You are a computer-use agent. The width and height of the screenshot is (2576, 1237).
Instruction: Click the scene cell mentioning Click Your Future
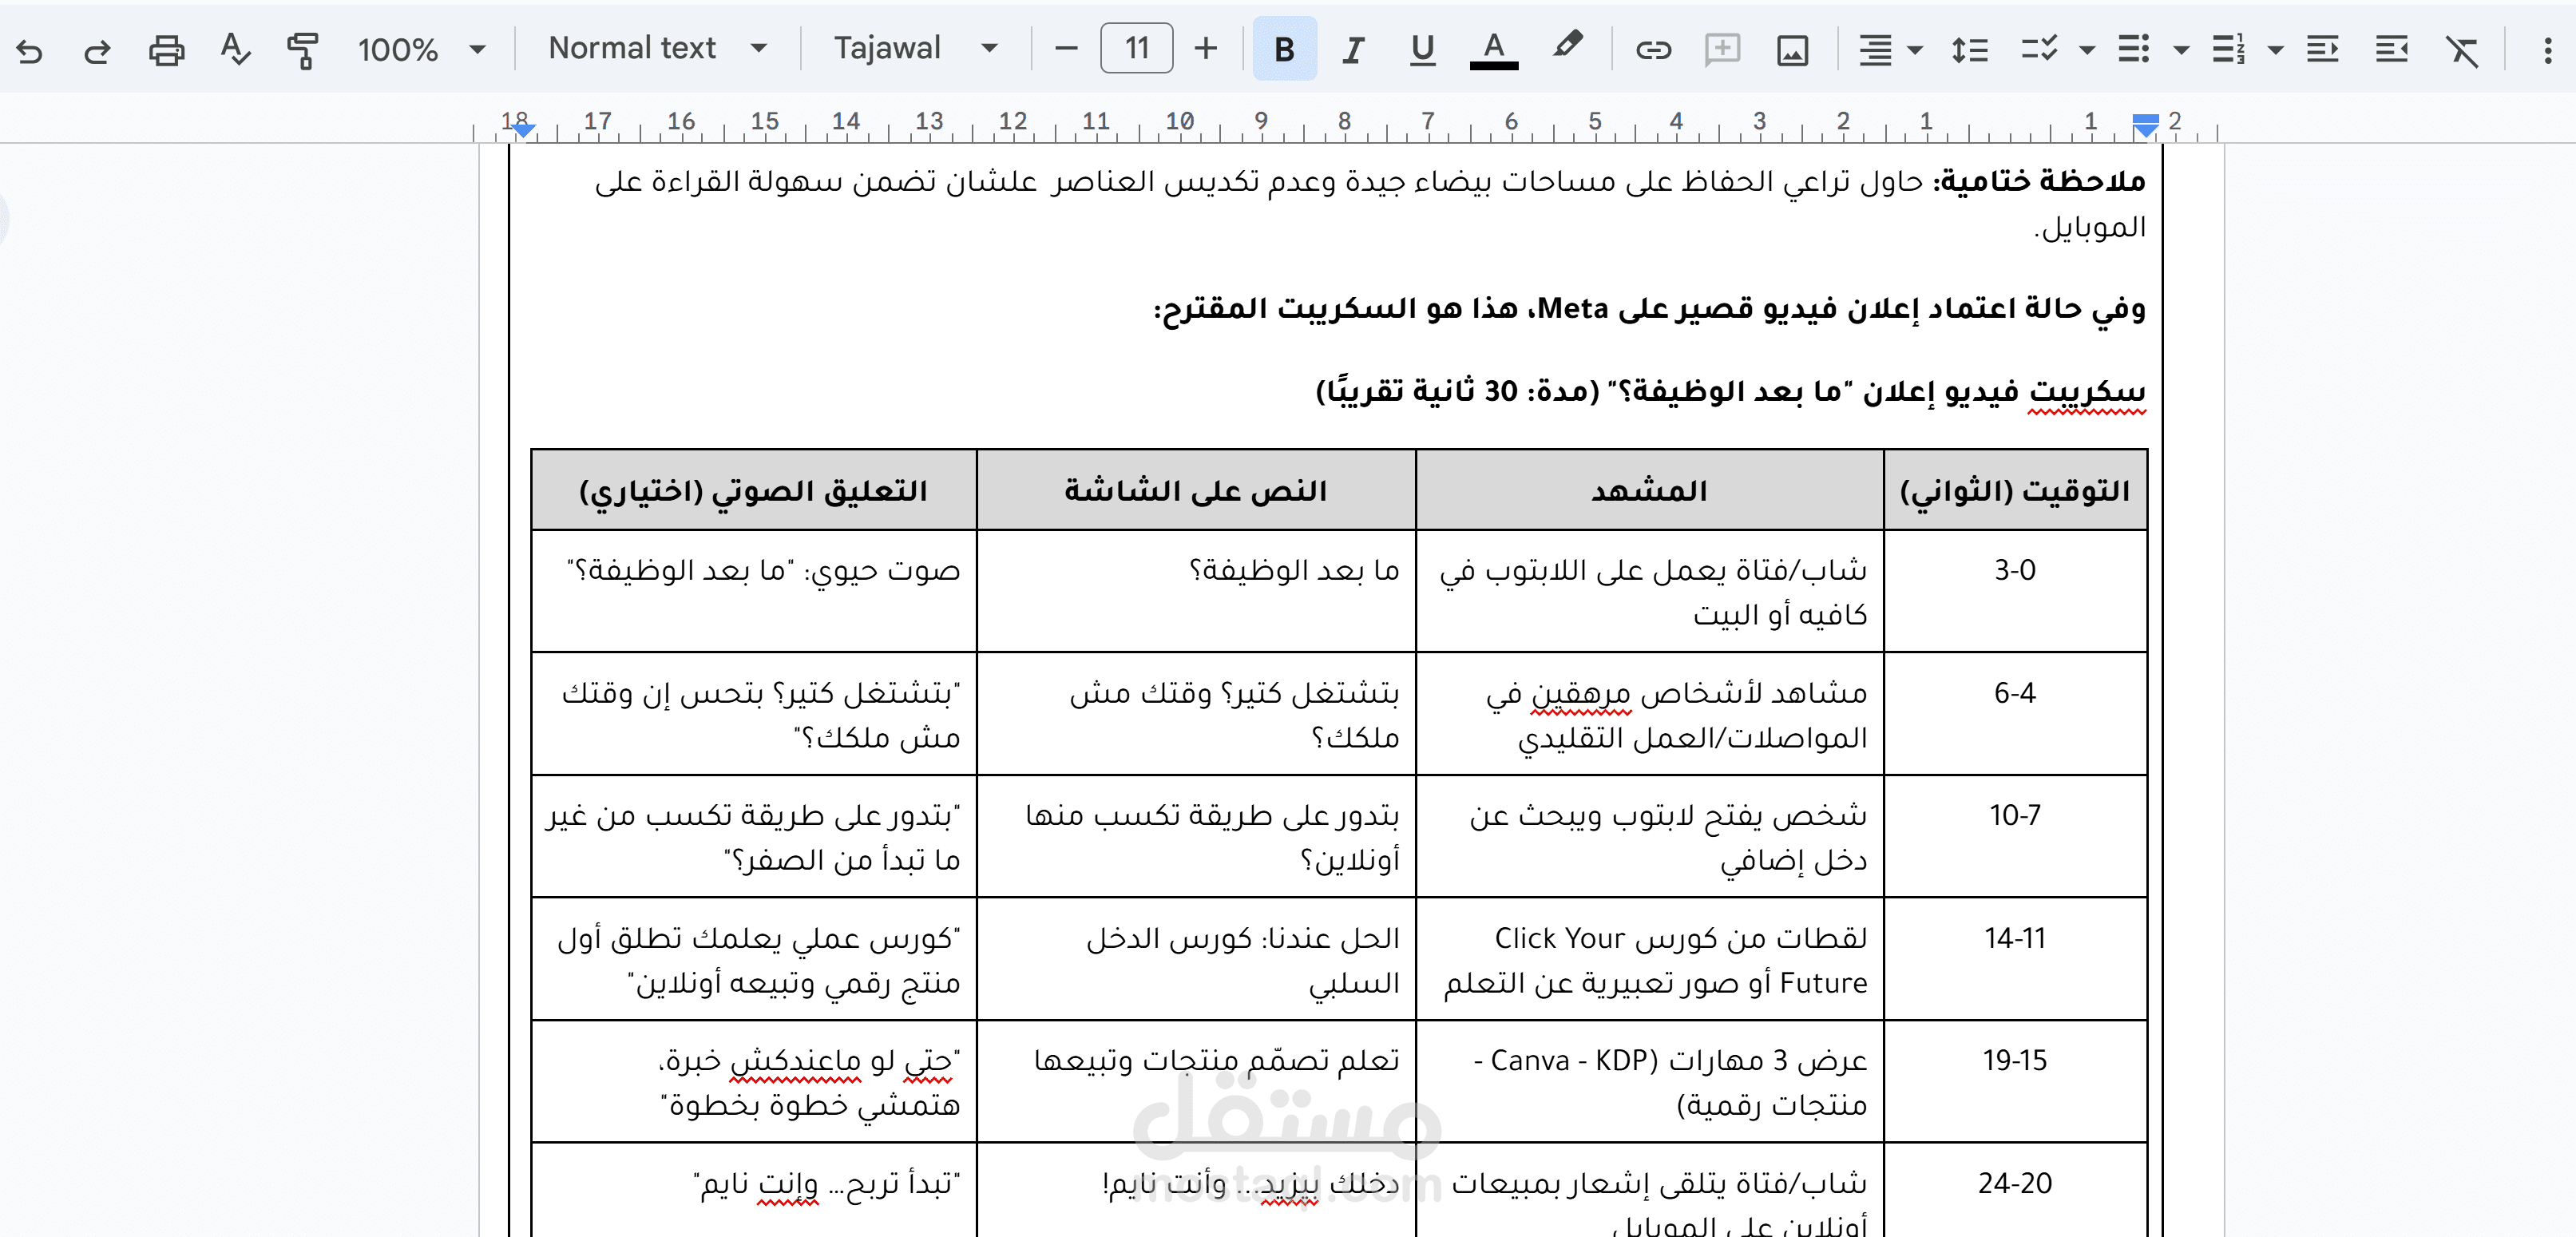(x=1650, y=960)
